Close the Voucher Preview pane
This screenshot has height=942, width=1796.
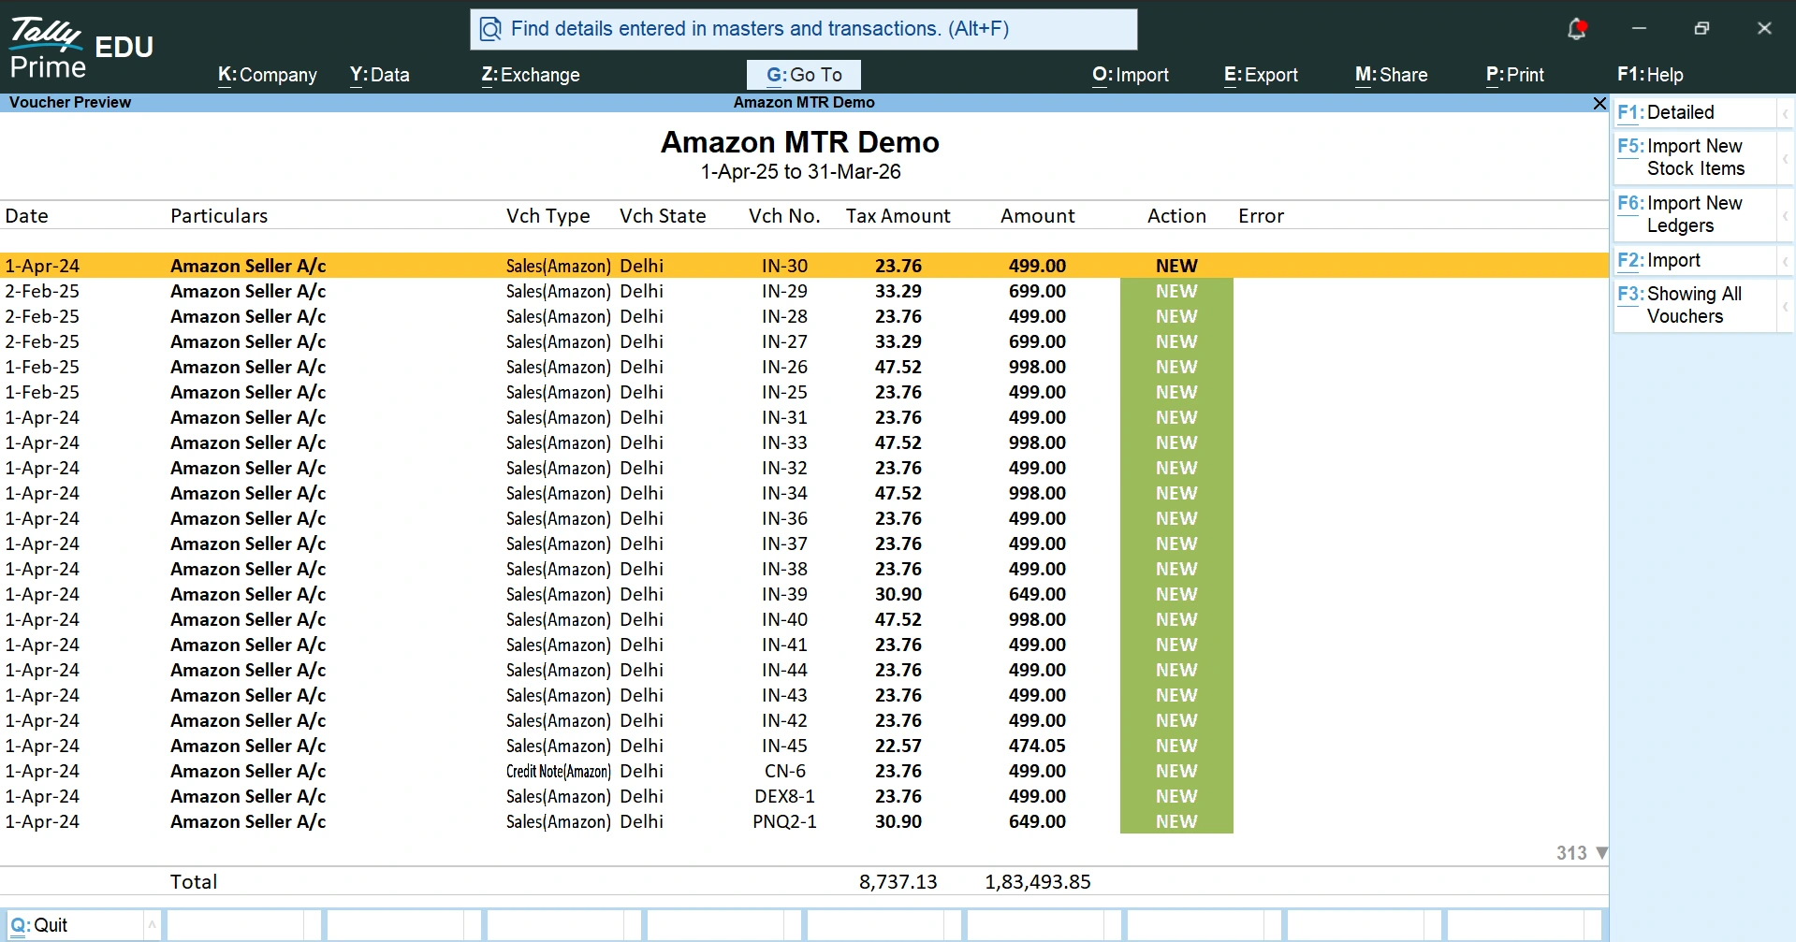tap(1599, 103)
